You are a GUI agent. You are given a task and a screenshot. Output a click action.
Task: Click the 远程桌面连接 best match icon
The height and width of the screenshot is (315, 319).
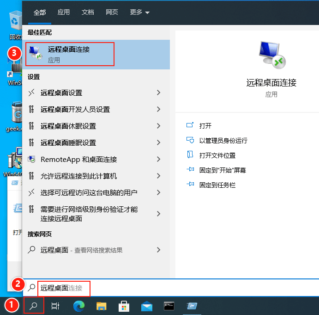pyautogui.click(x=36, y=53)
